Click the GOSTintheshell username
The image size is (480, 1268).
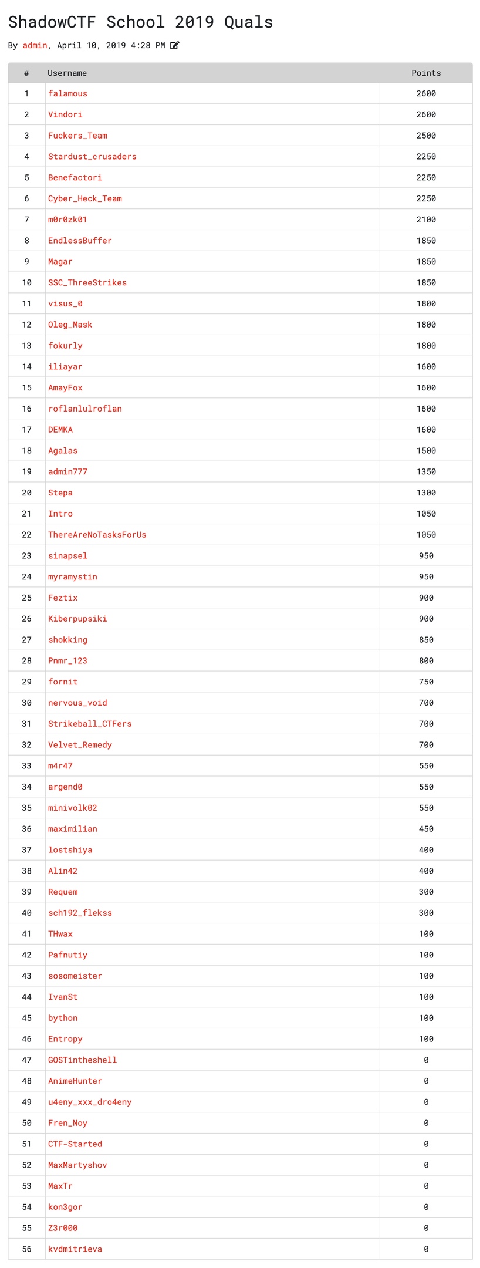coord(83,1060)
